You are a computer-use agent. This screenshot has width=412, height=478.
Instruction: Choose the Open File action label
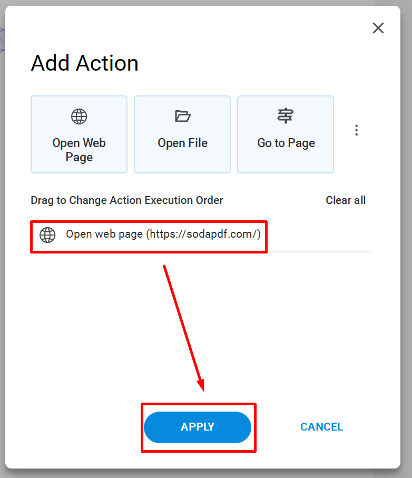[x=182, y=143]
